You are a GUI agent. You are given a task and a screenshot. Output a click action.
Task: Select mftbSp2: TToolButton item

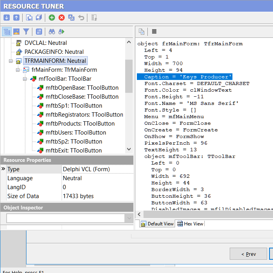[x=74, y=142]
